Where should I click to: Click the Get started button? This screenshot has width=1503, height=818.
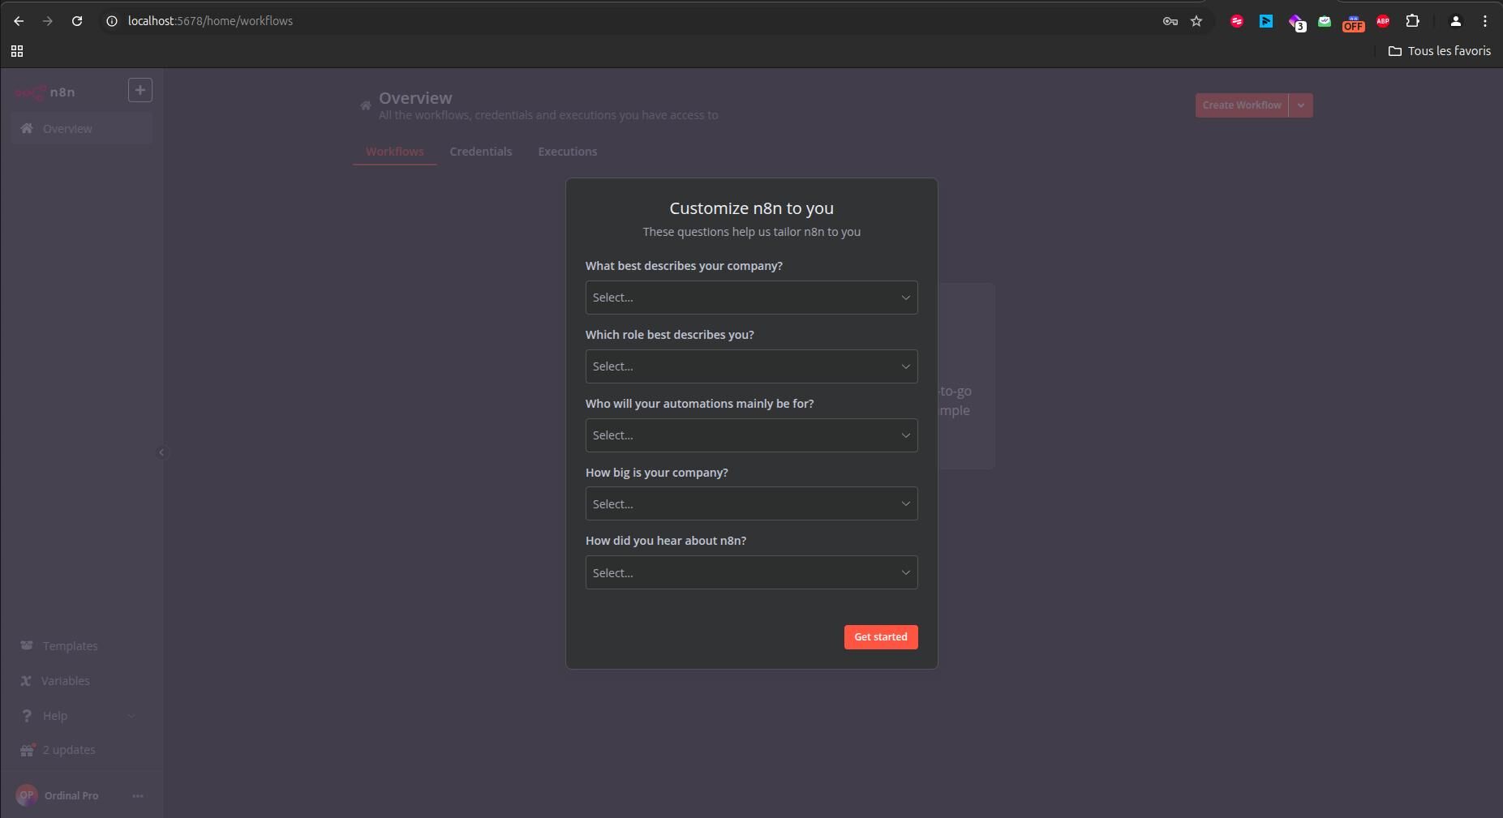pyautogui.click(x=880, y=637)
